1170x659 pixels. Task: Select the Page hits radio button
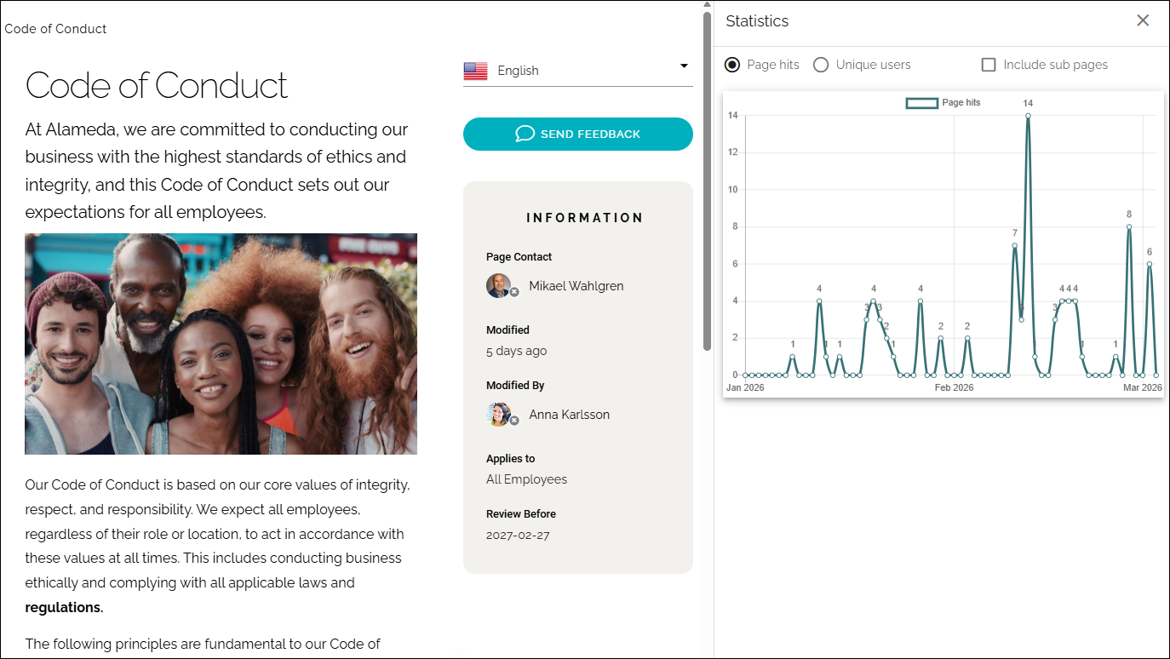pyautogui.click(x=732, y=65)
